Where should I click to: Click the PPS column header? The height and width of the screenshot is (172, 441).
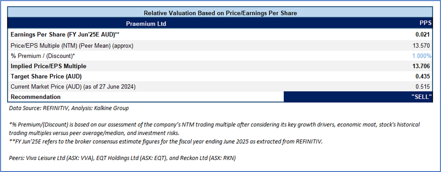426,23
